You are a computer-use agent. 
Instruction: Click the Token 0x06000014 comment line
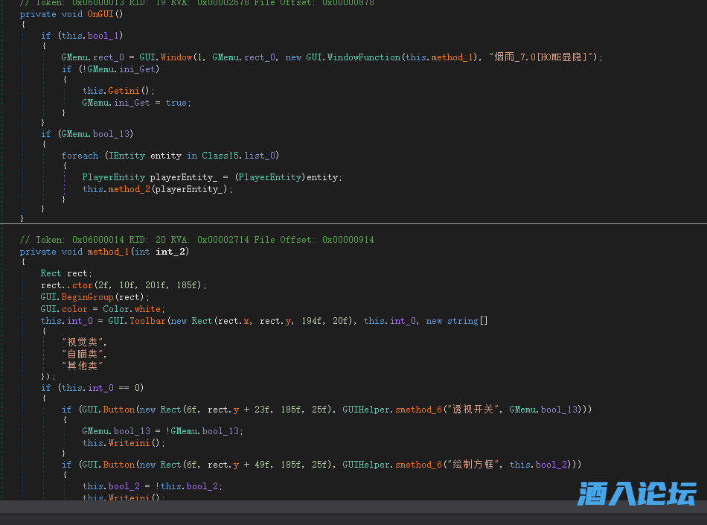point(197,240)
